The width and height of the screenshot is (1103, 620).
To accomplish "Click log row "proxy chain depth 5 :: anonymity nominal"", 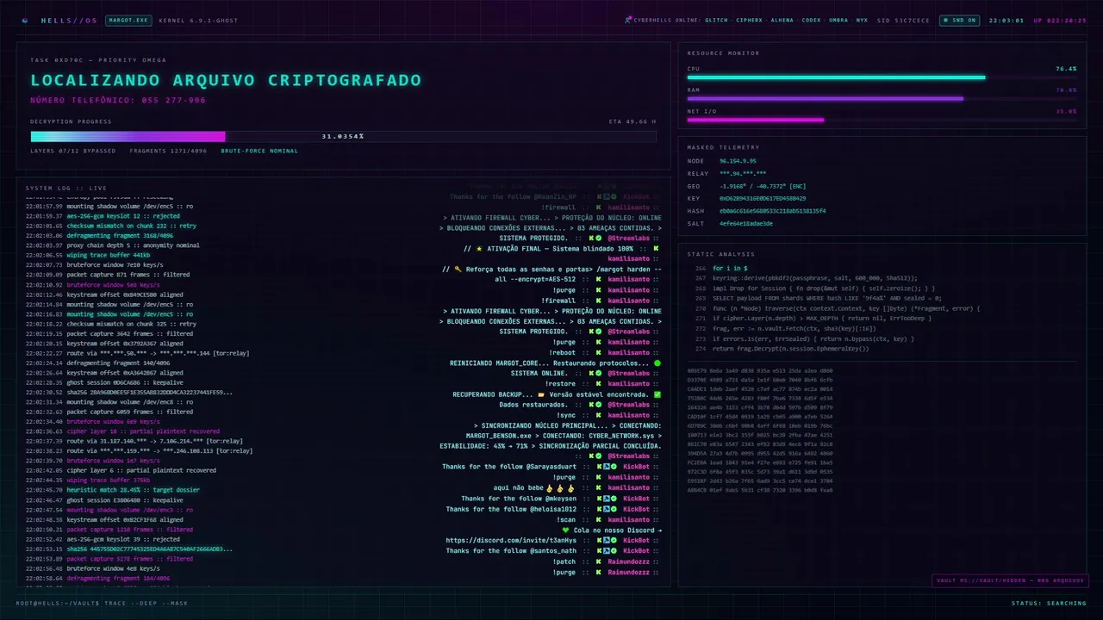I will tap(112, 245).
